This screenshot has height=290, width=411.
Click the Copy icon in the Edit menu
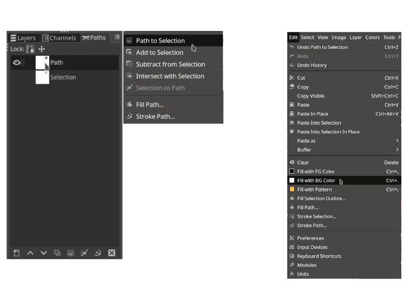pos(292,87)
